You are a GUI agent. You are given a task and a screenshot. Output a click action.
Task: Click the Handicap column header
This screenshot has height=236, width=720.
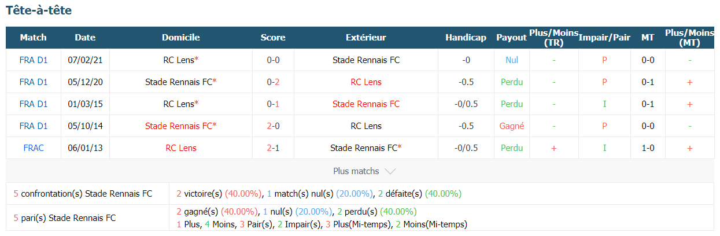pyautogui.click(x=466, y=38)
